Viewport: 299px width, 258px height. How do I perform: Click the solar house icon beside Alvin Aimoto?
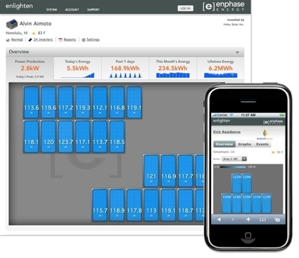coord(12,24)
